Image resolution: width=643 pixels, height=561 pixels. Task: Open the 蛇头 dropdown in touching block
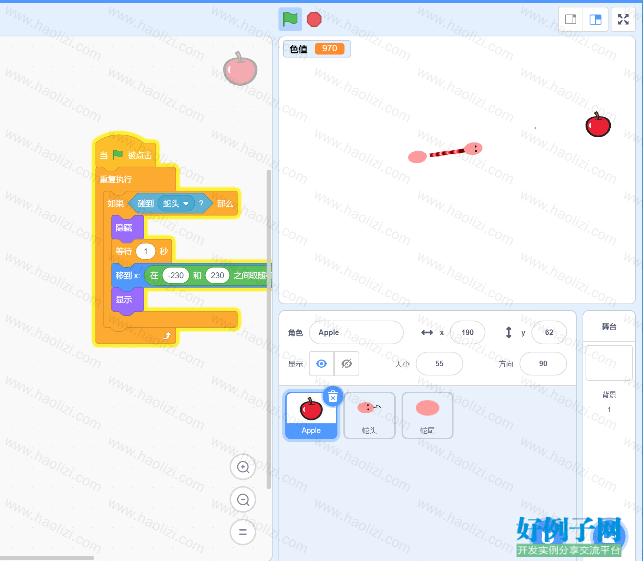tap(176, 203)
